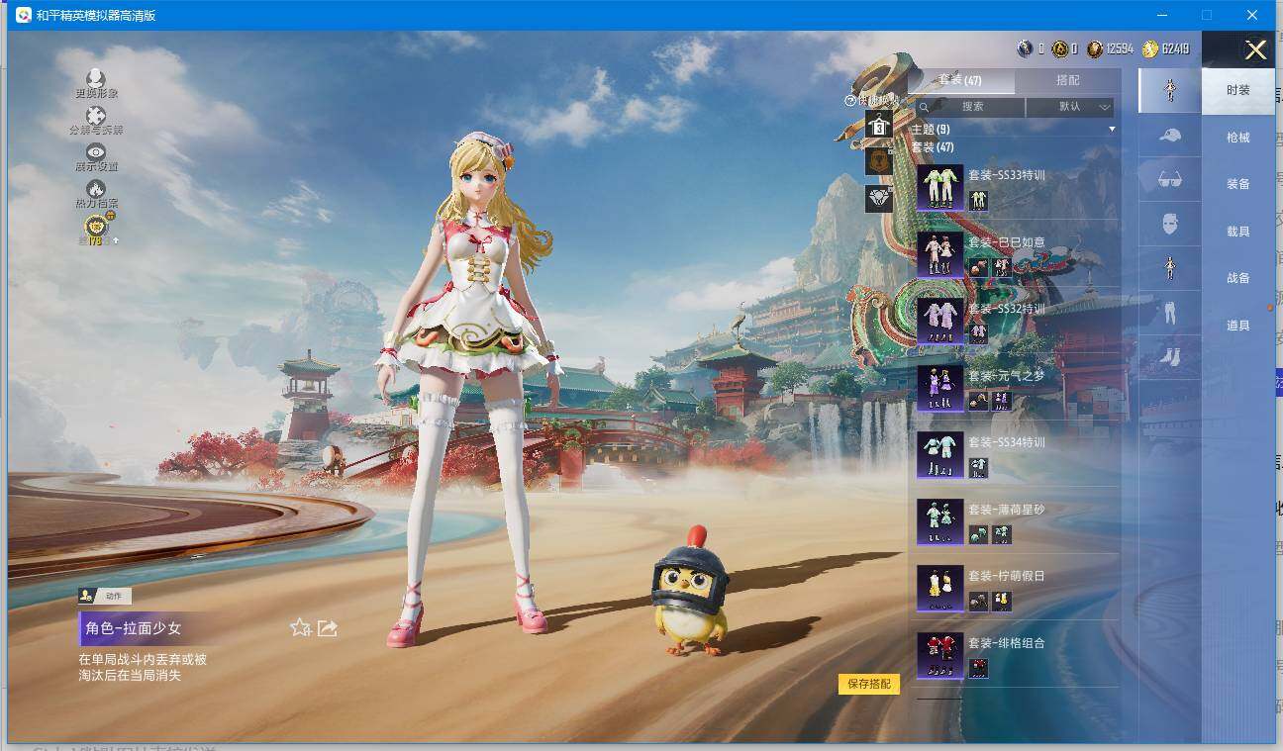Click the 角色-拉面少女 character name label

(134, 628)
